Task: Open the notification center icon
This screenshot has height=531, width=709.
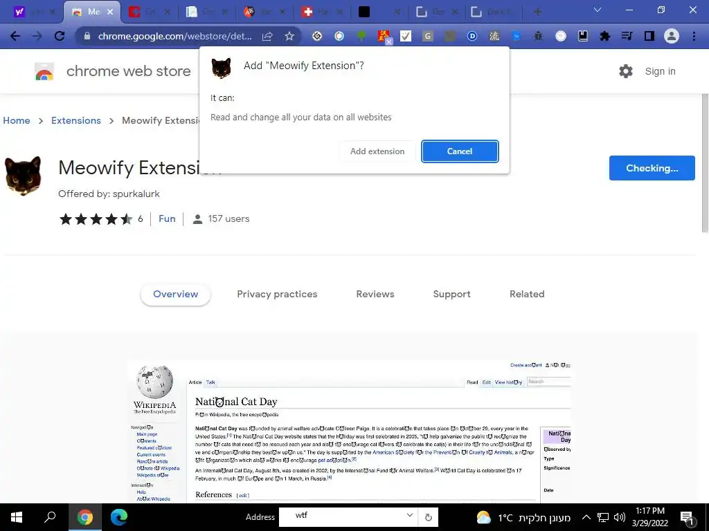Action: 688,518
